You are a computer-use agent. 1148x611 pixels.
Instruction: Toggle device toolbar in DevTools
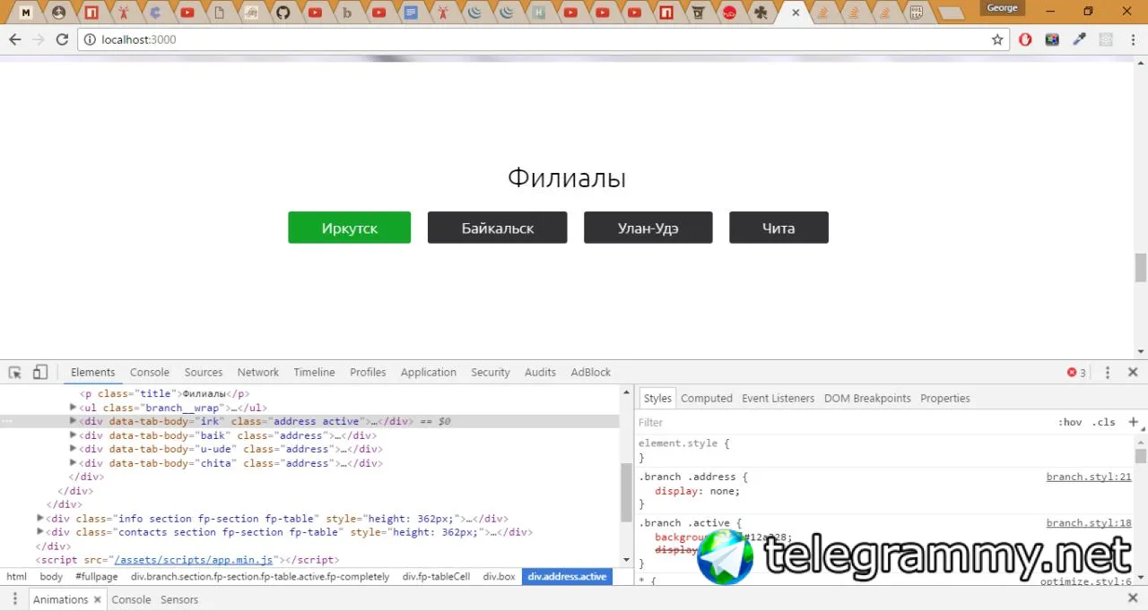tap(40, 373)
